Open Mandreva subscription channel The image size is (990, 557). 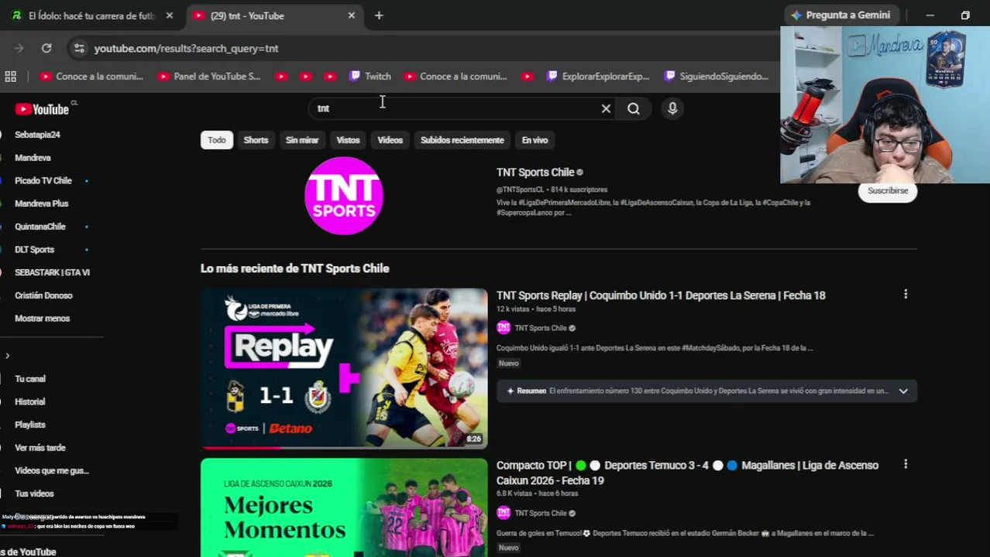click(x=33, y=158)
